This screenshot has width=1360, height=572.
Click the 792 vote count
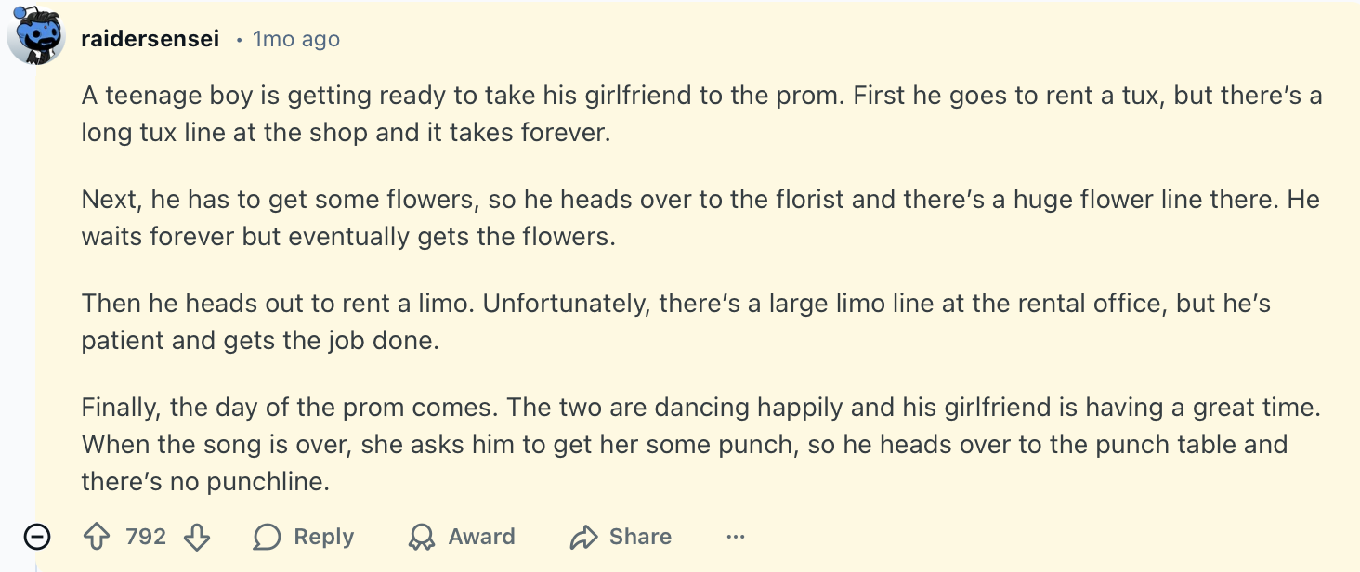tap(146, 537)
